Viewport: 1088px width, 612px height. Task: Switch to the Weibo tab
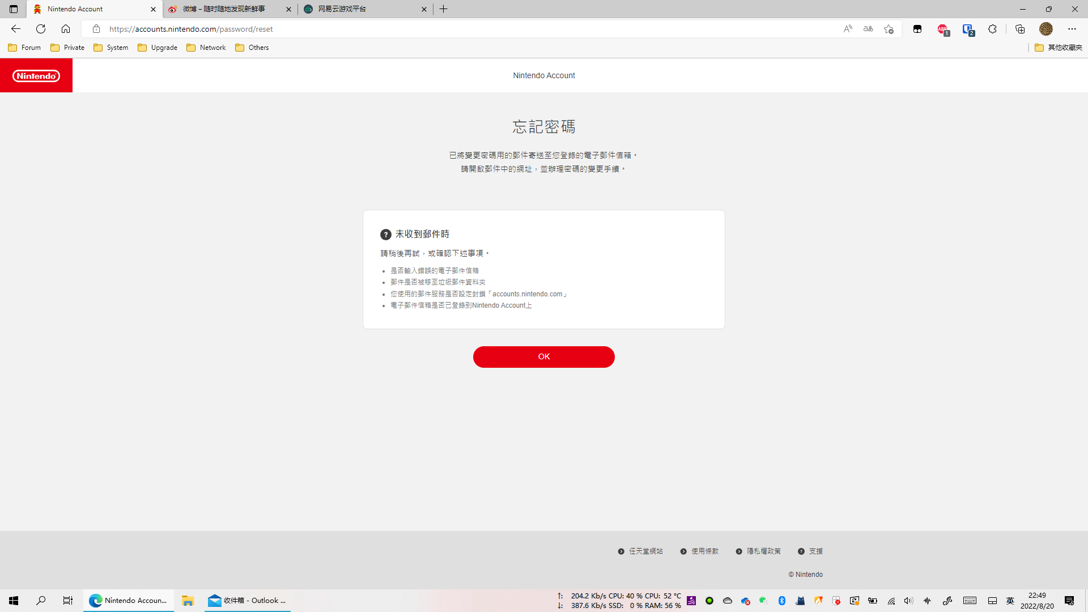[x=224, y=9]
